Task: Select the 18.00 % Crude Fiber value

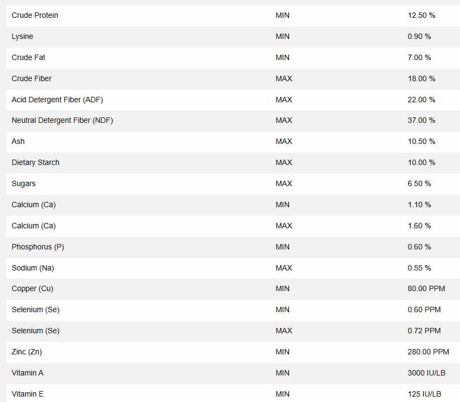Action: click(x=421, y=78)
